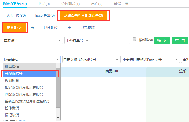Viewport: 189px width, 122px height.
Task: Choose 移到拣货 from batch list
Action: [x=29, y=80]
